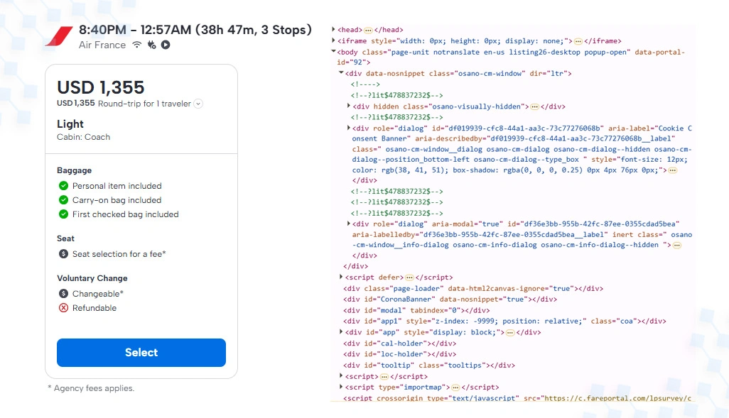Click red X icon beside Refundable
729x418 pixels.
(x=64, y=308)
